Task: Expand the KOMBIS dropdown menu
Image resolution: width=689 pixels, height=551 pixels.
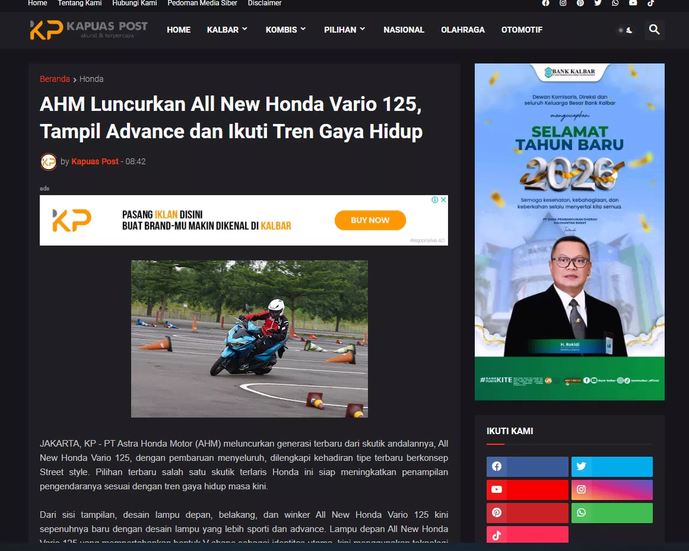Action: pos(285,30)
